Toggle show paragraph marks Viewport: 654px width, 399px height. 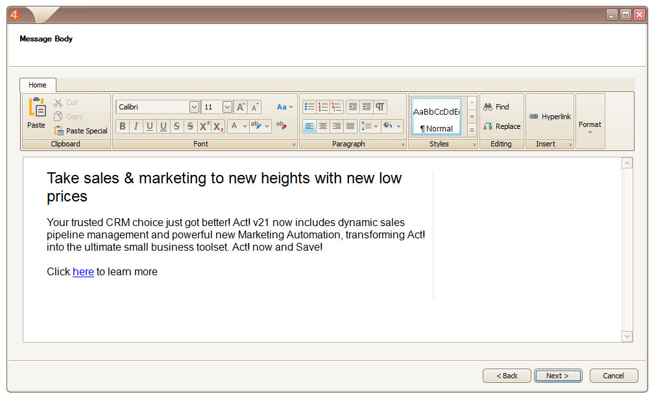[x=380, y=107]
